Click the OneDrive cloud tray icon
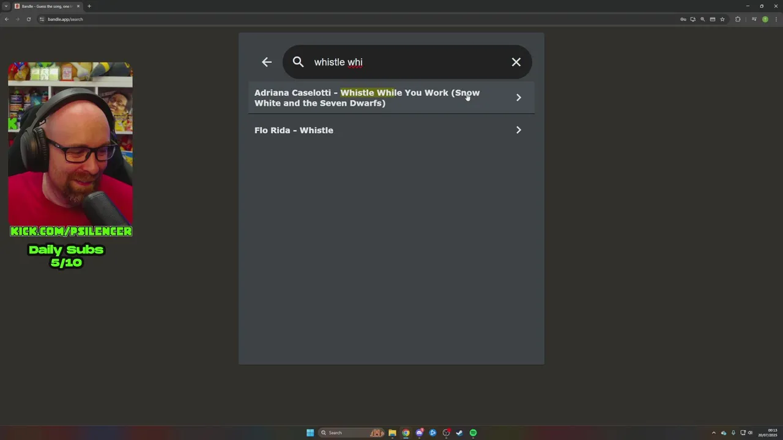The image size is (783, 440). tap(724, 433)
